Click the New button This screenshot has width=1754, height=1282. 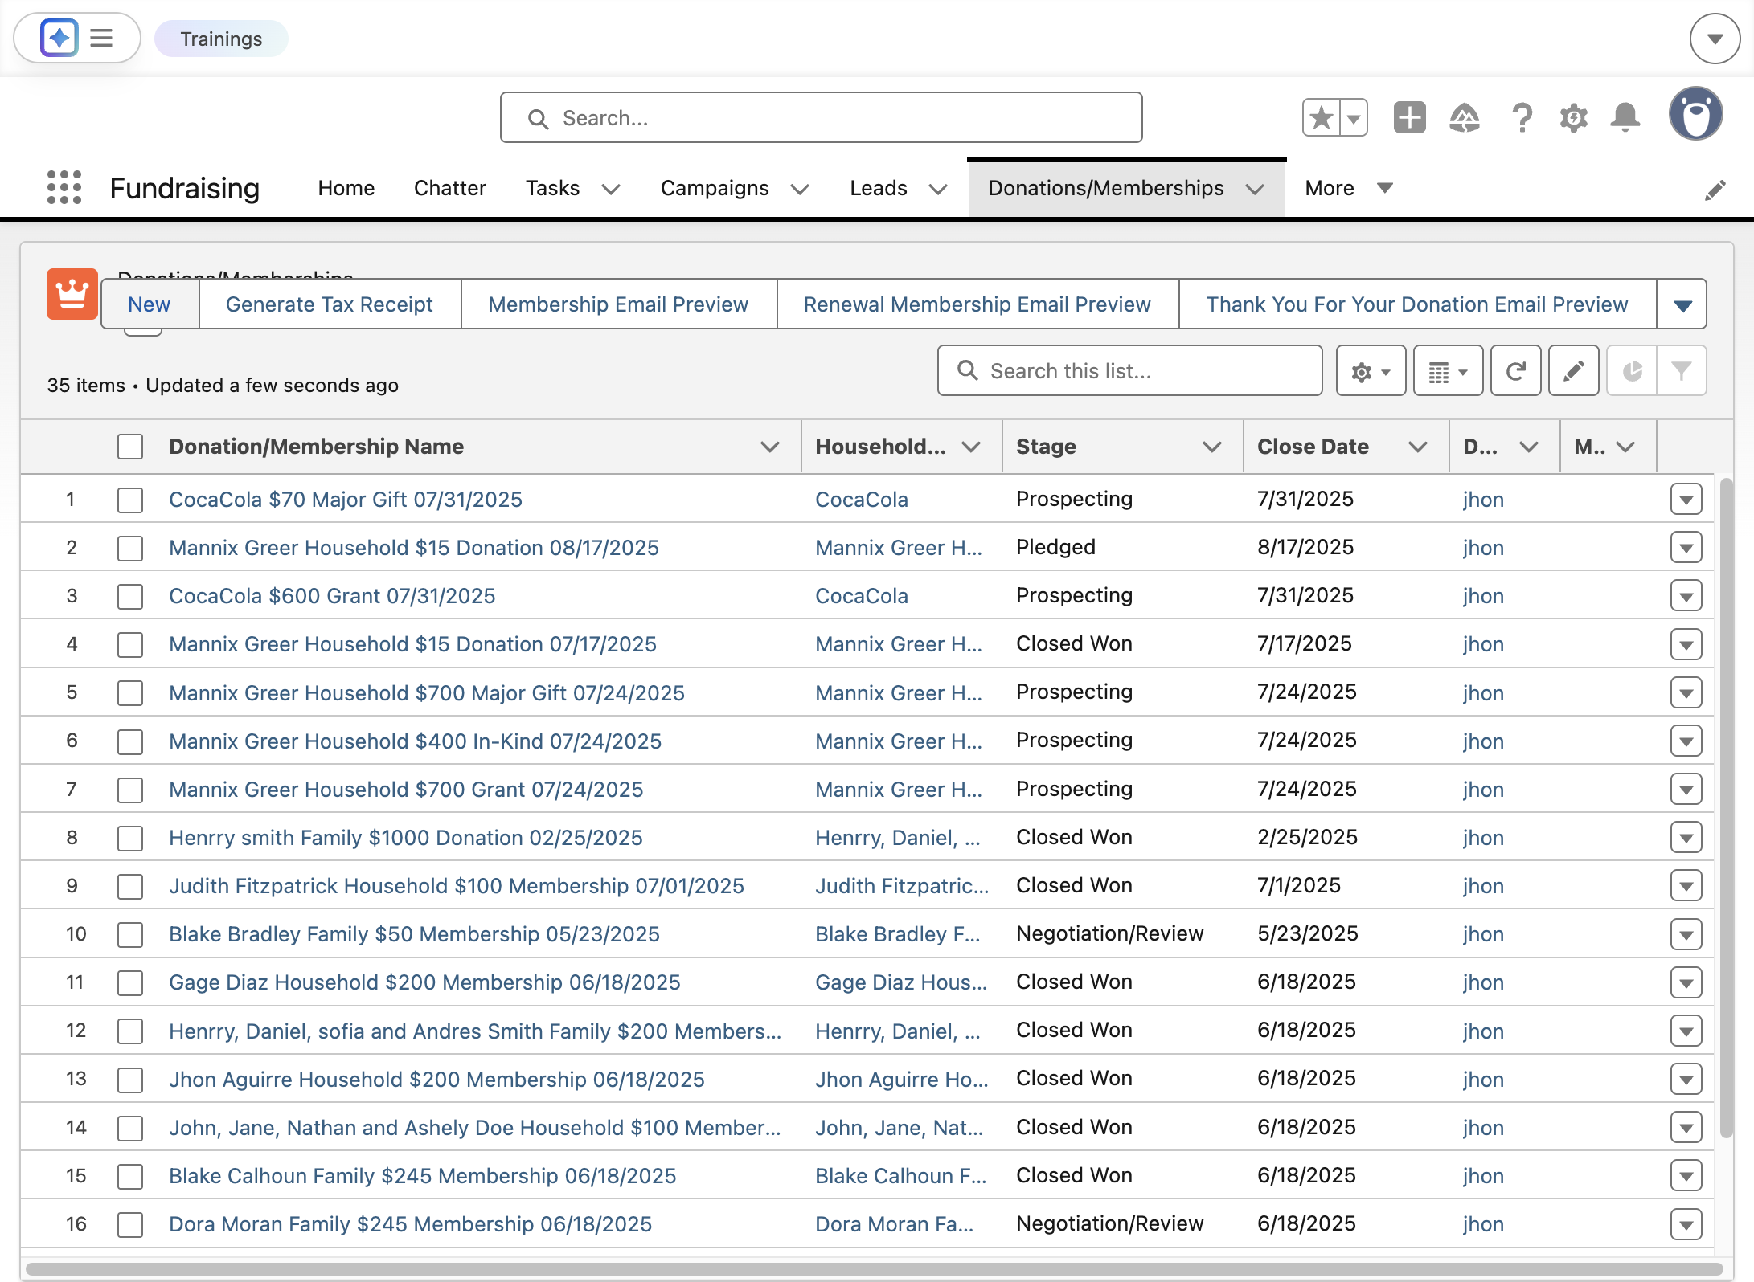coord(150,304)
